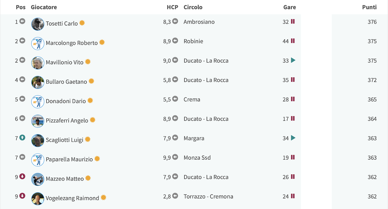Click the green play triangle in Mavillonio Vito's Gare
388x209 pixels.
(293, 60)
